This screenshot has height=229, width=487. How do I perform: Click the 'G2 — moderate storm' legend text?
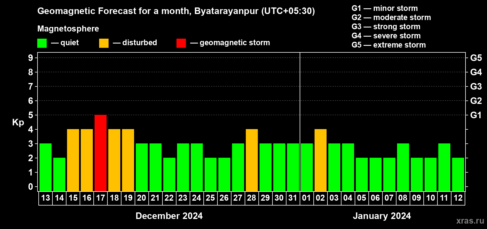(x=391, y=17)
